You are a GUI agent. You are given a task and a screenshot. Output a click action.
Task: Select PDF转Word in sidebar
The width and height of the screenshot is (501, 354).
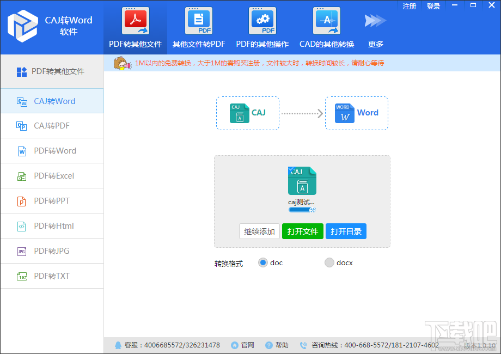(x=52, y=151)
